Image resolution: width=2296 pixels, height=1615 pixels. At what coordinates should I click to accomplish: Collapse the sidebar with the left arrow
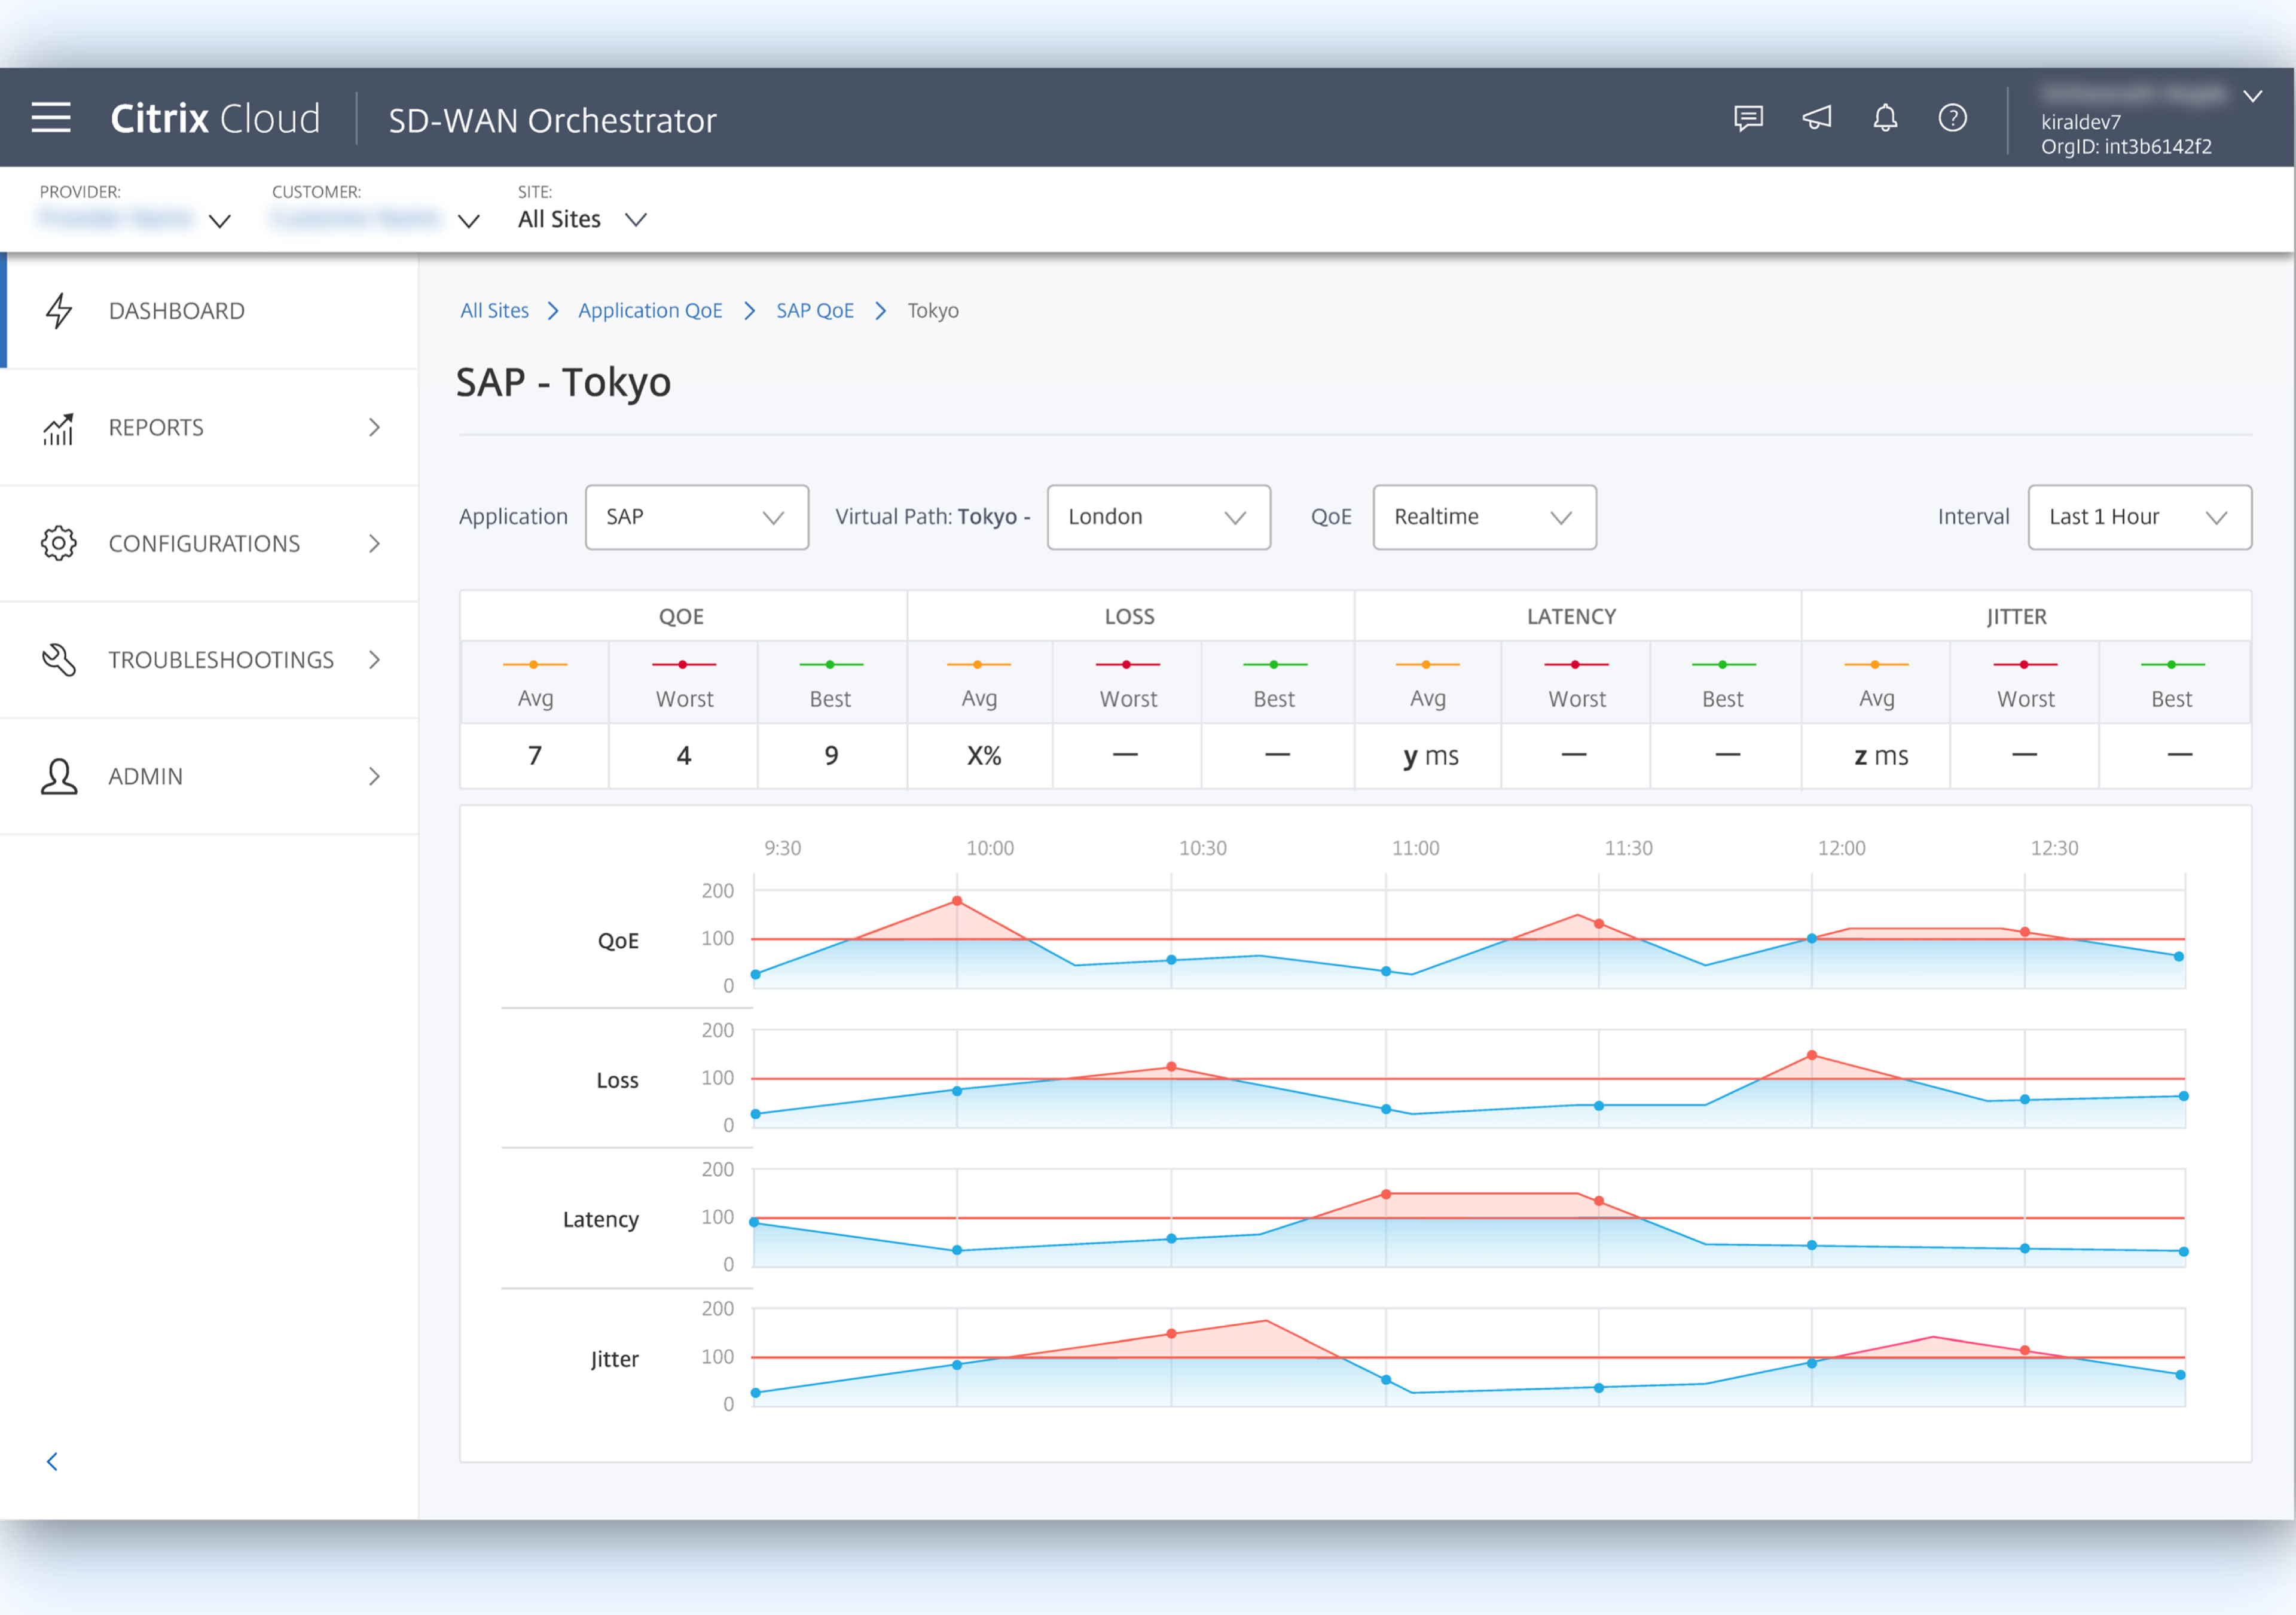click(52, 1461)
